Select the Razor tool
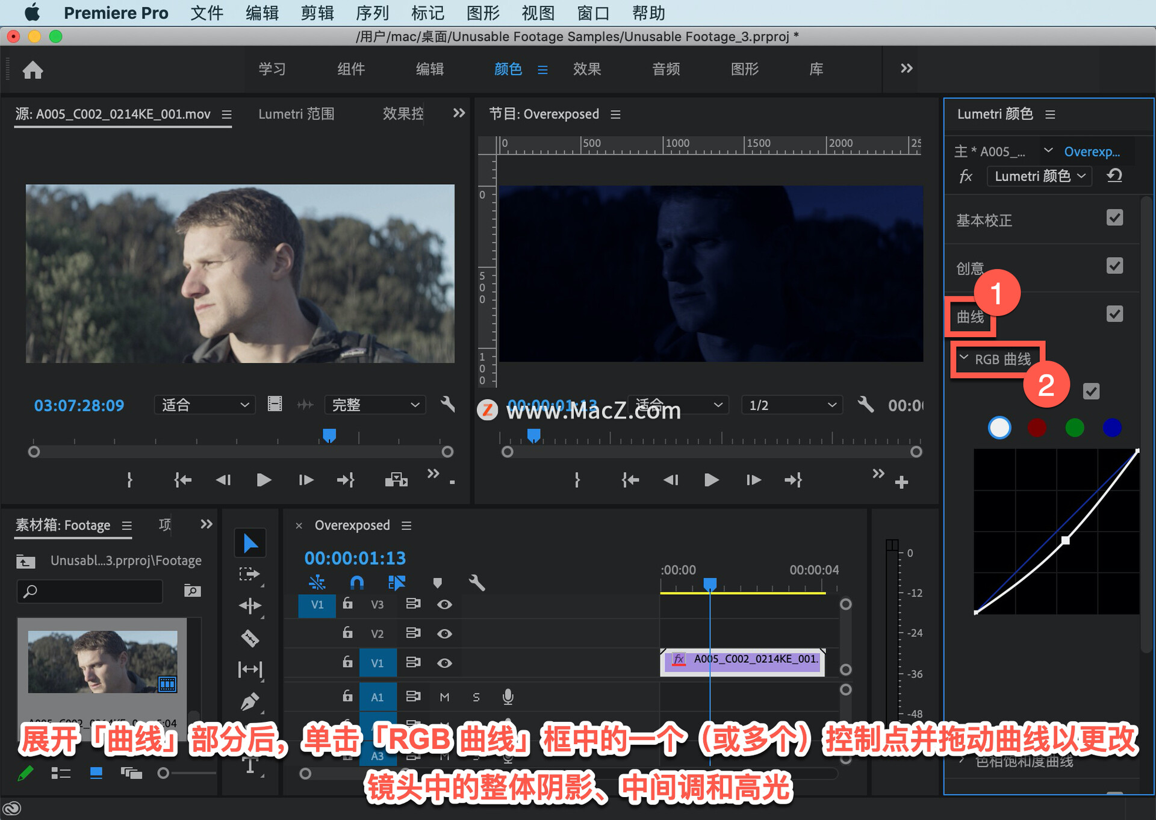Image resolution: width=1156 pixels, height=820 pixels. tap(250, 638)
